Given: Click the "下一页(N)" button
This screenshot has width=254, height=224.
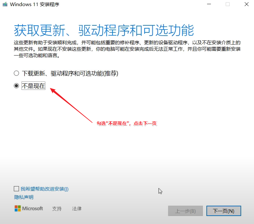Looking at the screenshot, I should (223, 211).
